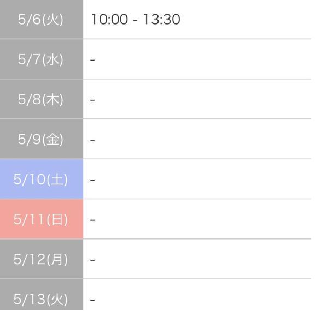Click the empty entry for 5/11(日)
Viewport: 315px width, 311px height.
(197, 219)
